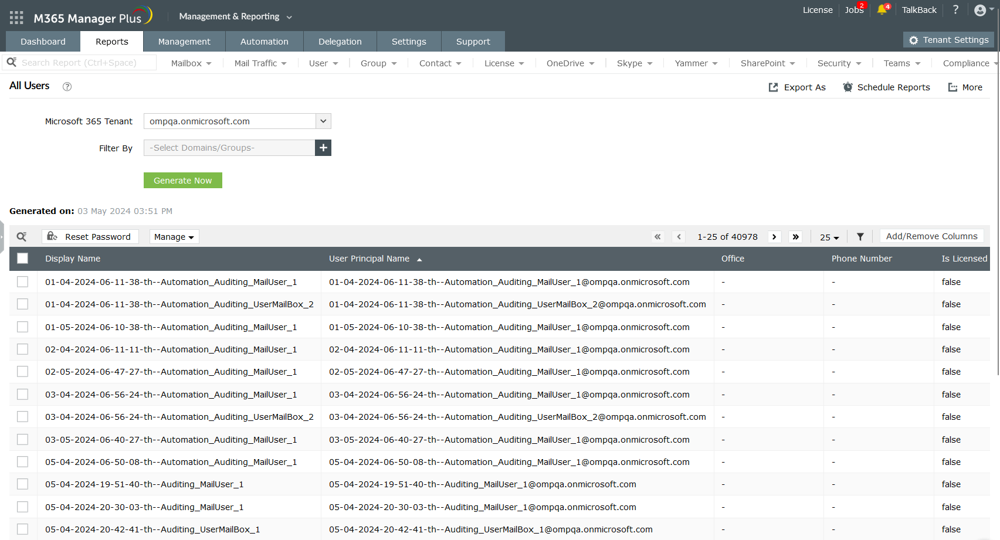1000x540 pixels.
Task: Switch to the Settings tab
Action: pyautogui.click(x=409, y=42)
